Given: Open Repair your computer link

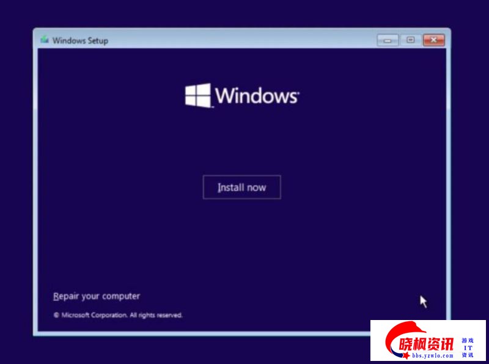Looking at the screenshot, I should pyautogui.click(x=97, y=296).
